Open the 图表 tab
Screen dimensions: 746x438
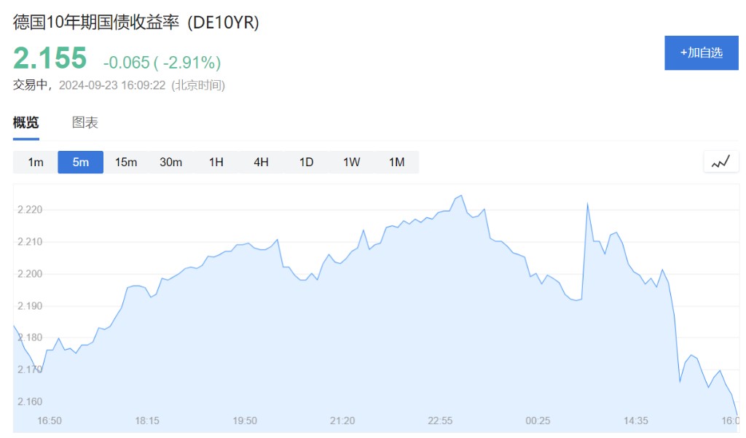pos(85,122)
